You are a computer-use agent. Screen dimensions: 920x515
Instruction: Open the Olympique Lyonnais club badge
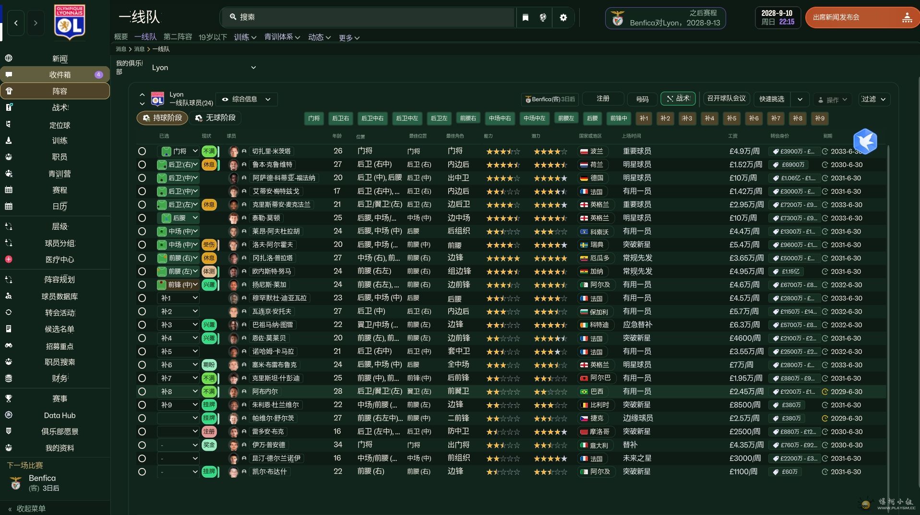[70, 22]
